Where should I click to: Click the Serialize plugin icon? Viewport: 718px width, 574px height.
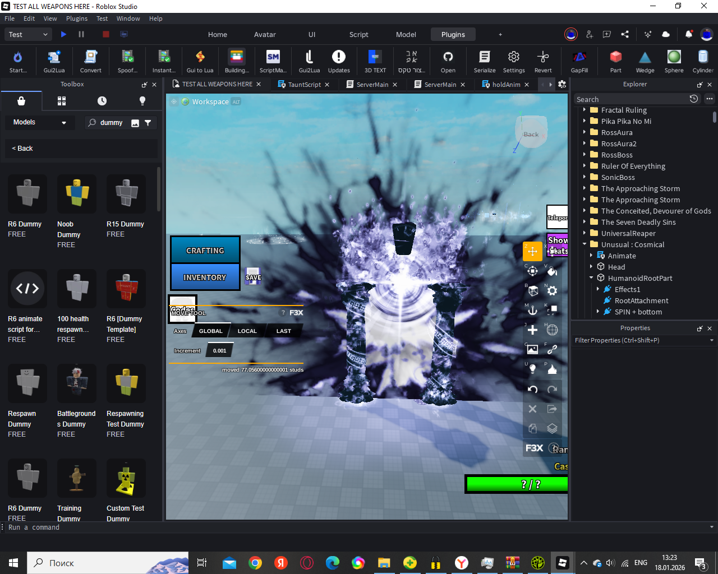tap(485, 61)
